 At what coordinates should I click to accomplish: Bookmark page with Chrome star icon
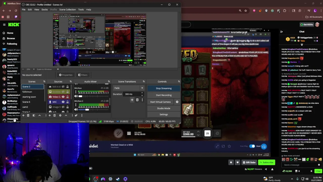point(246,11)
